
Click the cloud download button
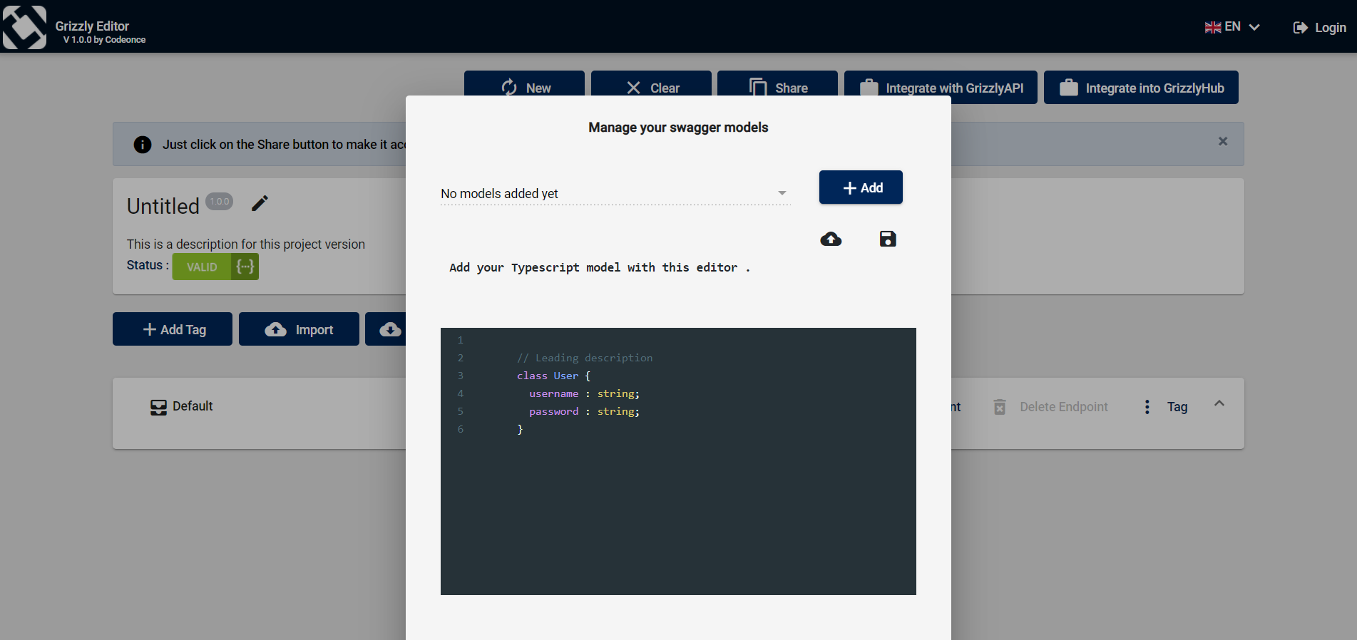(x=389, y=329)
